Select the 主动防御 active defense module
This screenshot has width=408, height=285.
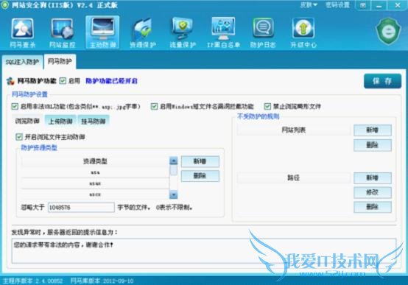[102, 32]
